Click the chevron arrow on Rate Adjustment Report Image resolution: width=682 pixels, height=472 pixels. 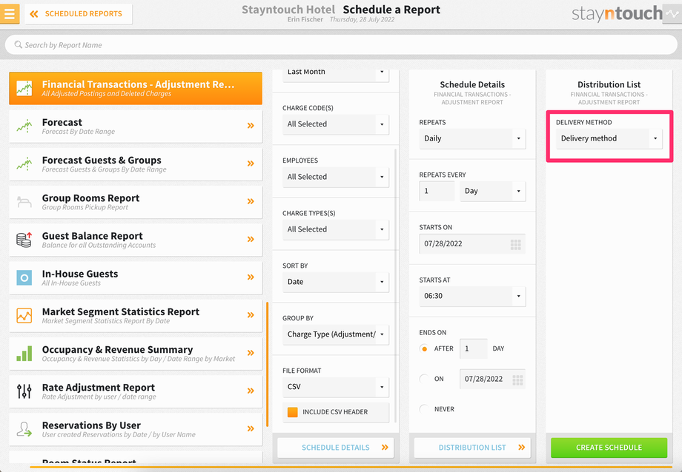click(251, 391)
